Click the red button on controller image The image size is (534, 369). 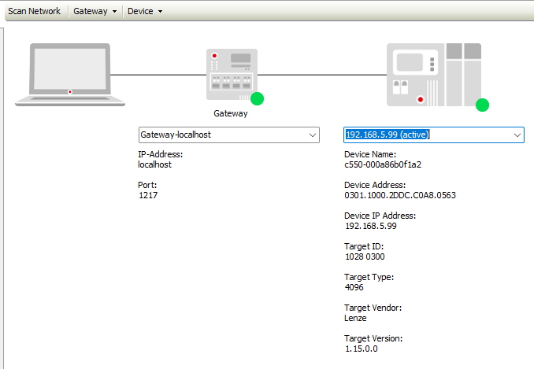point(421,100)
